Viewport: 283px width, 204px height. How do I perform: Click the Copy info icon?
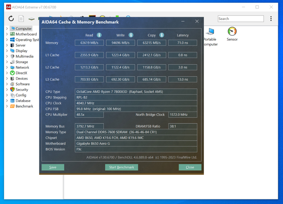pyautogui.click(x=162, y=35)
